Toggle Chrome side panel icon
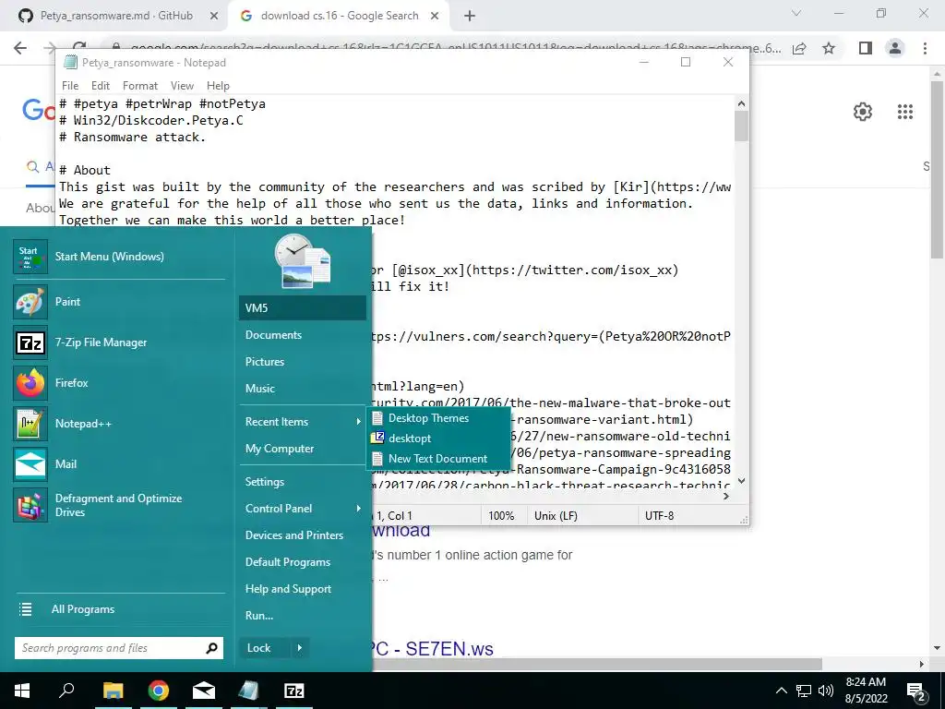Viewport: 945px width, 709px height. pos(866,48)
